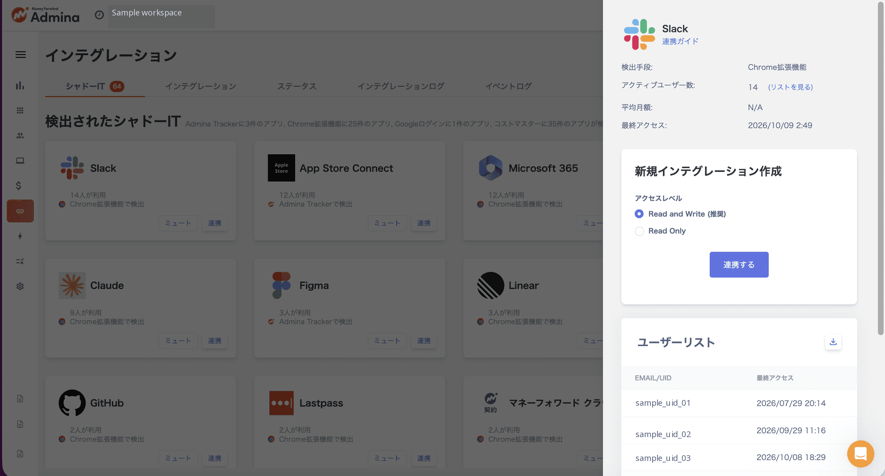Open the lightning bolt sidebar icon
This screenshot has width=885, height=476.
(x=20, y=236)
